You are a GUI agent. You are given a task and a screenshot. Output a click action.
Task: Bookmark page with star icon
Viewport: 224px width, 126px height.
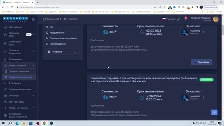(x=164, y=7)
